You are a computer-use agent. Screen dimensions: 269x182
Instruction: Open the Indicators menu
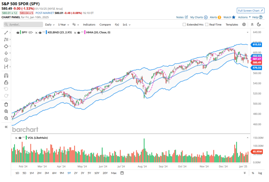point(89,24)
